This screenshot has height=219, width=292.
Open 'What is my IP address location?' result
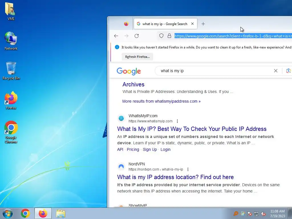click(175, 177)
